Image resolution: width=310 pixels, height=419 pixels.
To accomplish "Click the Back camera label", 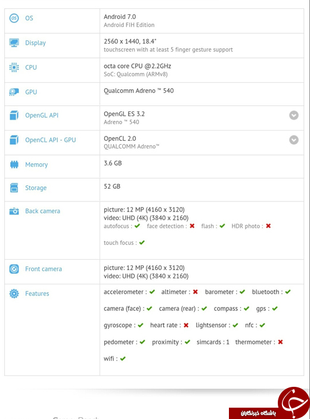I will pos(42,211).
